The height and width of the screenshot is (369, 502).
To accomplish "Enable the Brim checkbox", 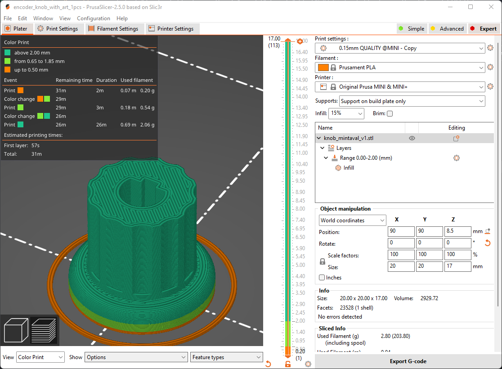I will click(x=390, y=113).
